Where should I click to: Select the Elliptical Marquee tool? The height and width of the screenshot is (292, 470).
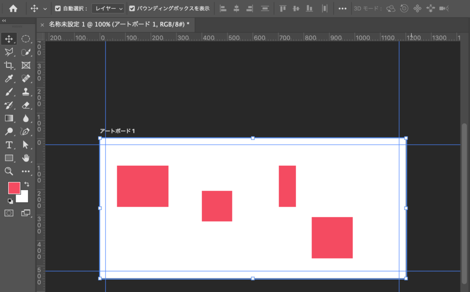pos(26,39)
